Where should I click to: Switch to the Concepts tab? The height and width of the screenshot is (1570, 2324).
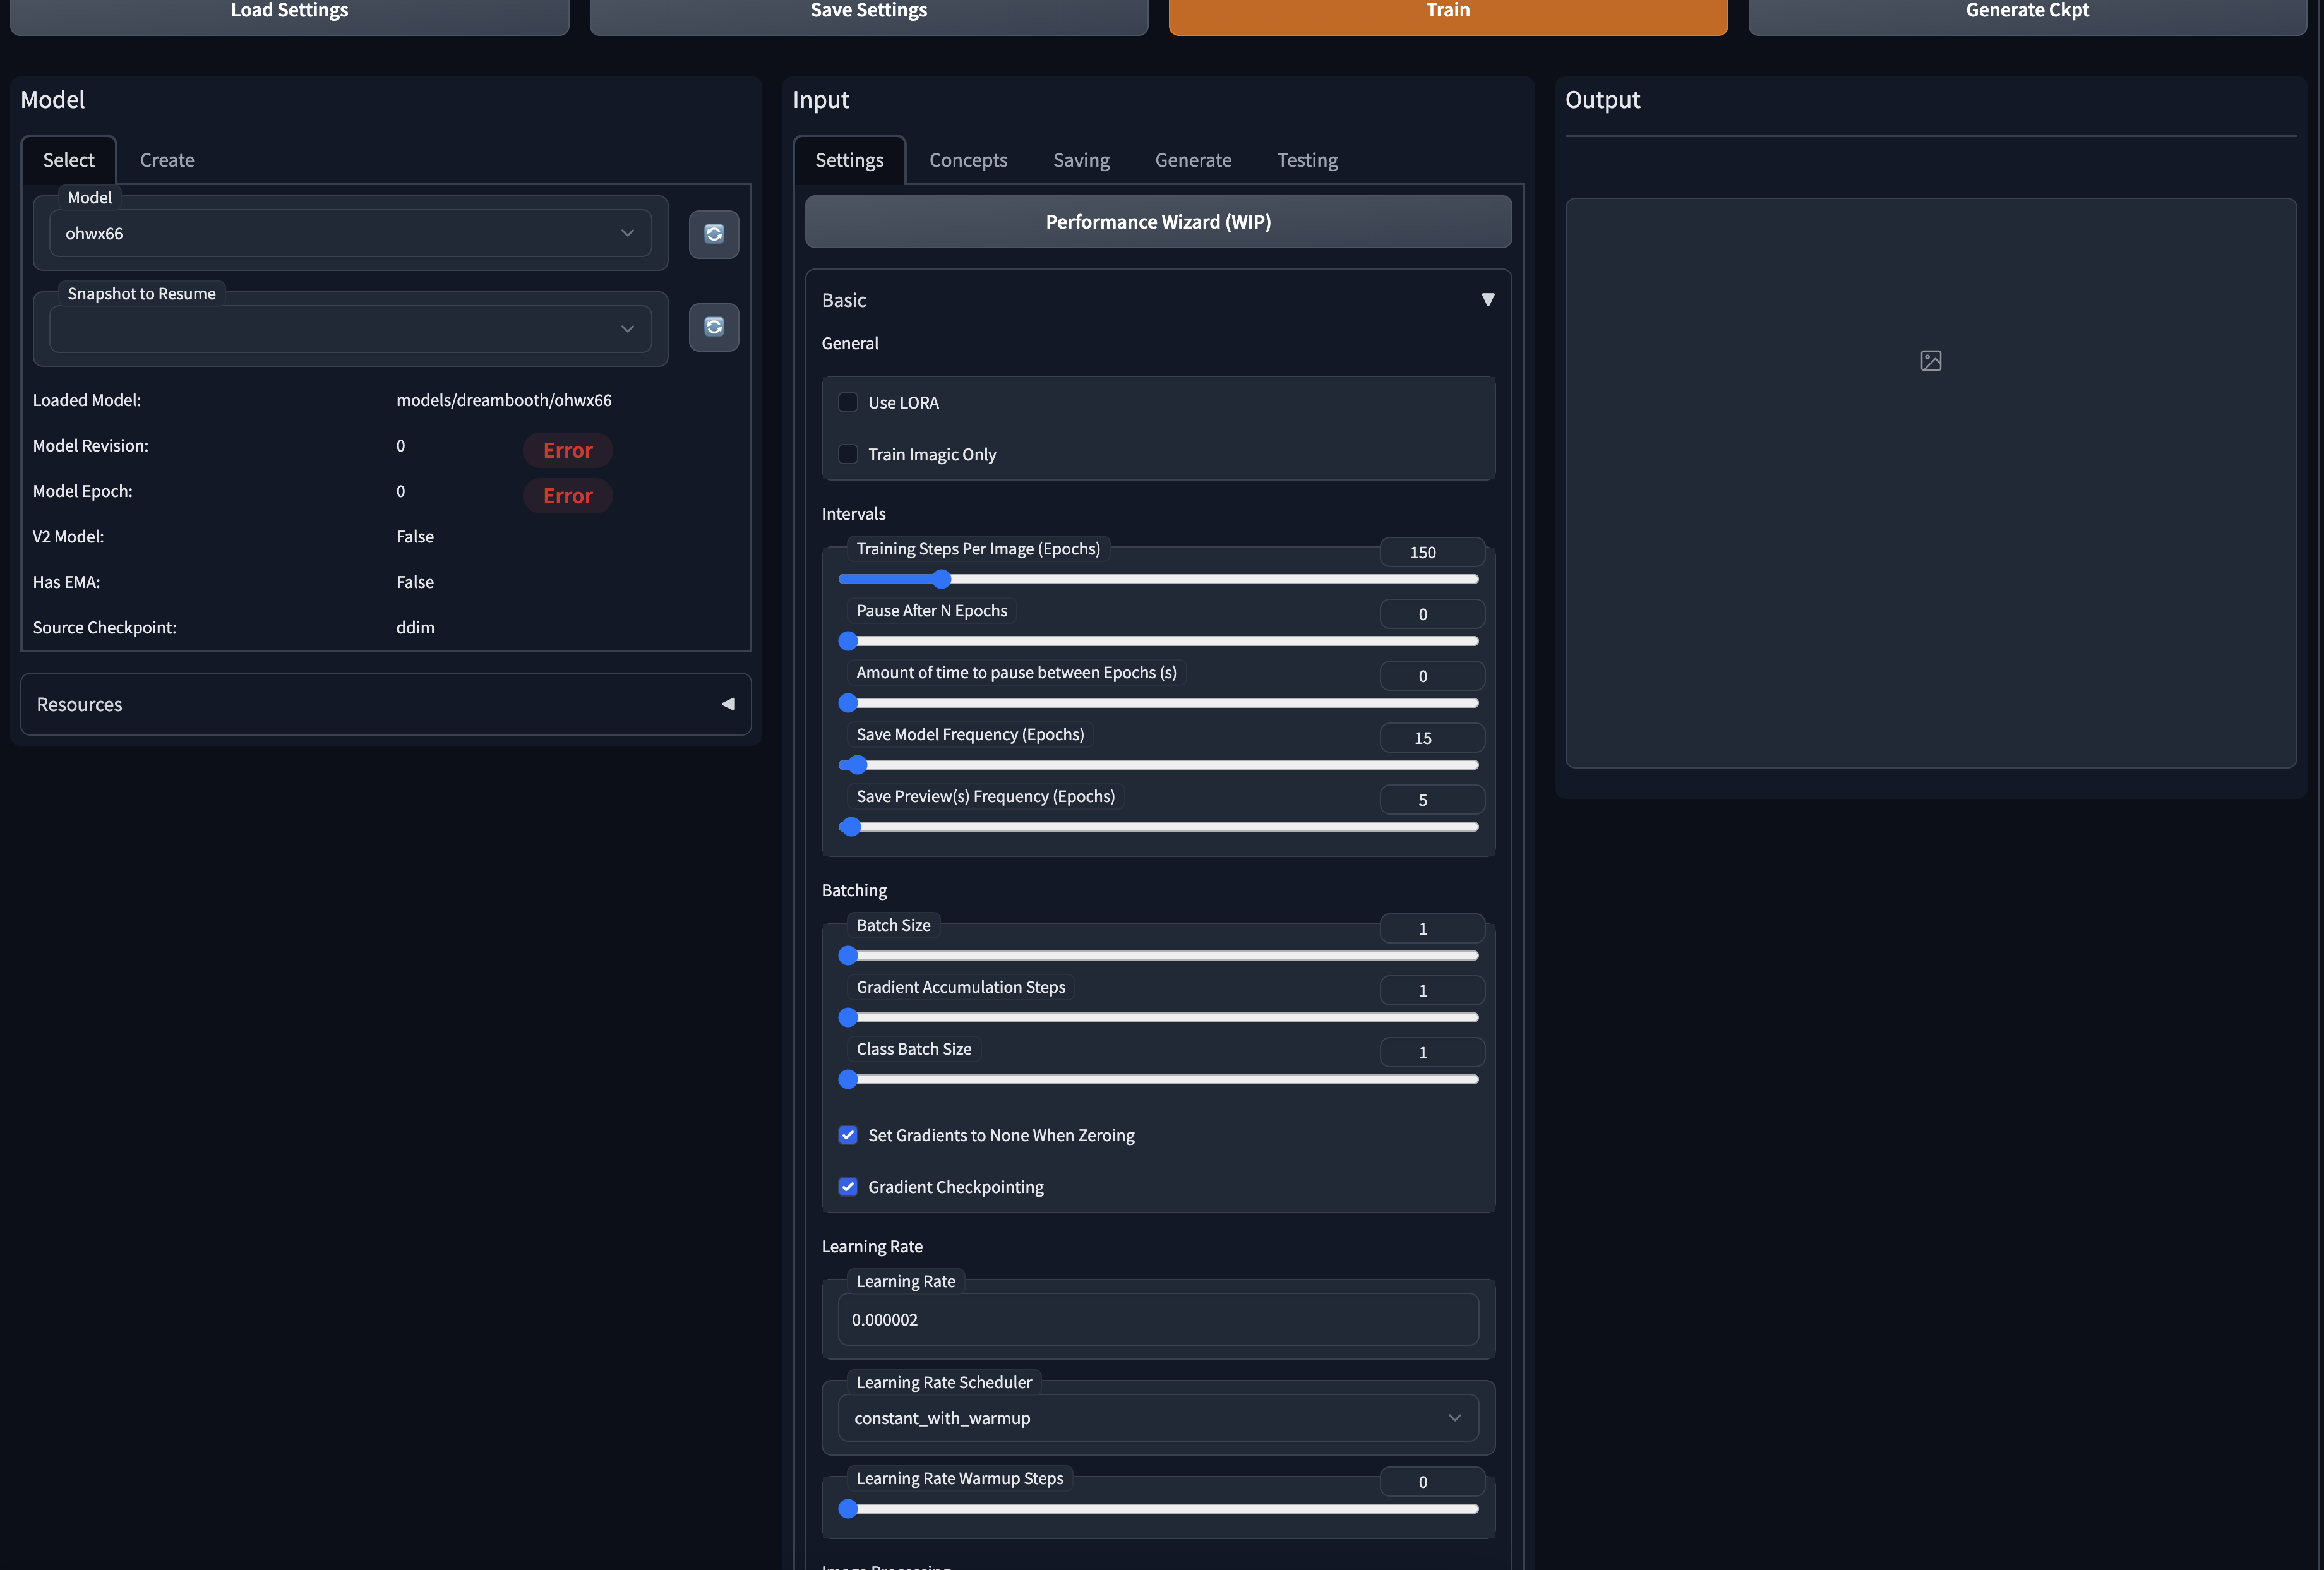(x=967, y=160)
